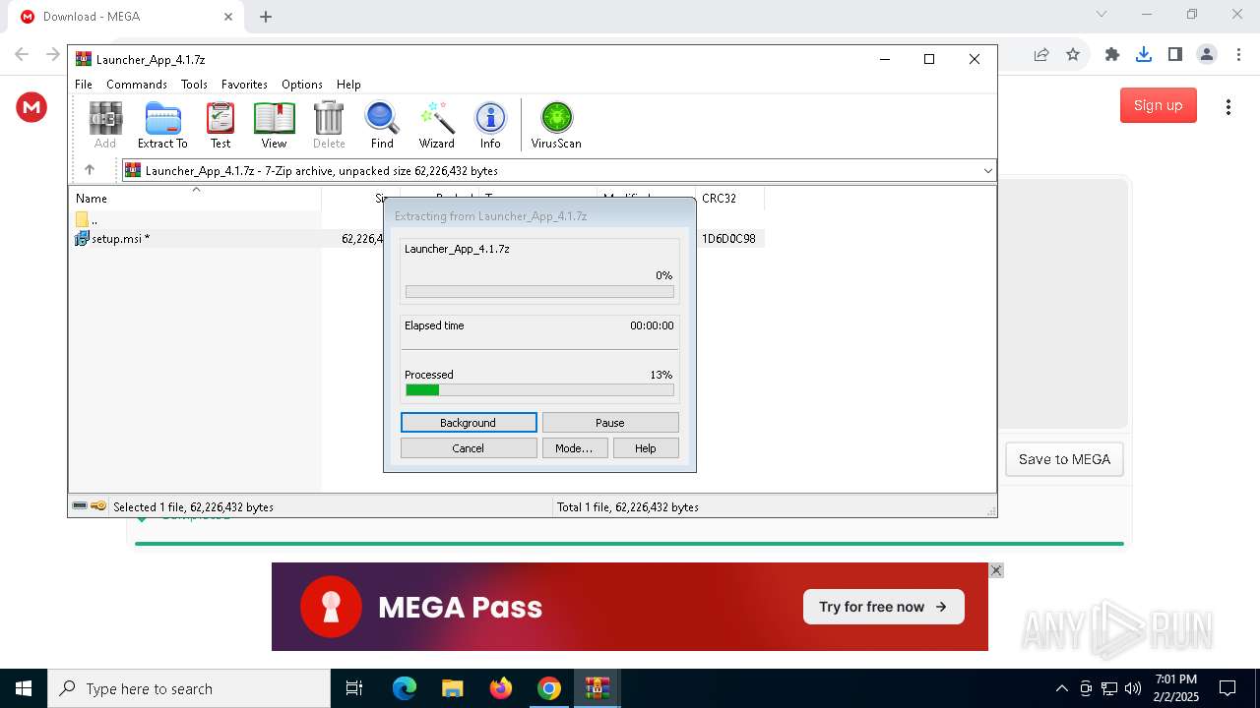Open Microsoft Edge from taskbar
The width and height of the screenshot is (1260, 708).
[x=405, y=688]
